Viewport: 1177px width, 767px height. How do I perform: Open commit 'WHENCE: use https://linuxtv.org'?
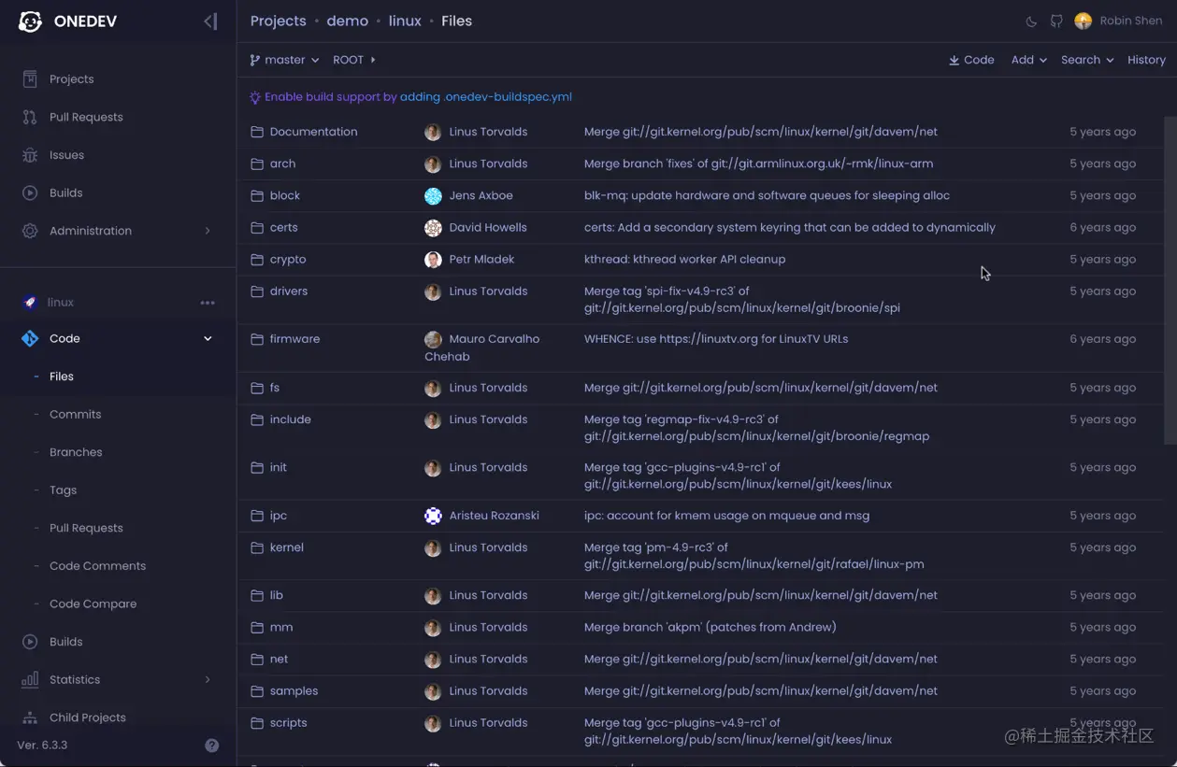pos(716,339)
